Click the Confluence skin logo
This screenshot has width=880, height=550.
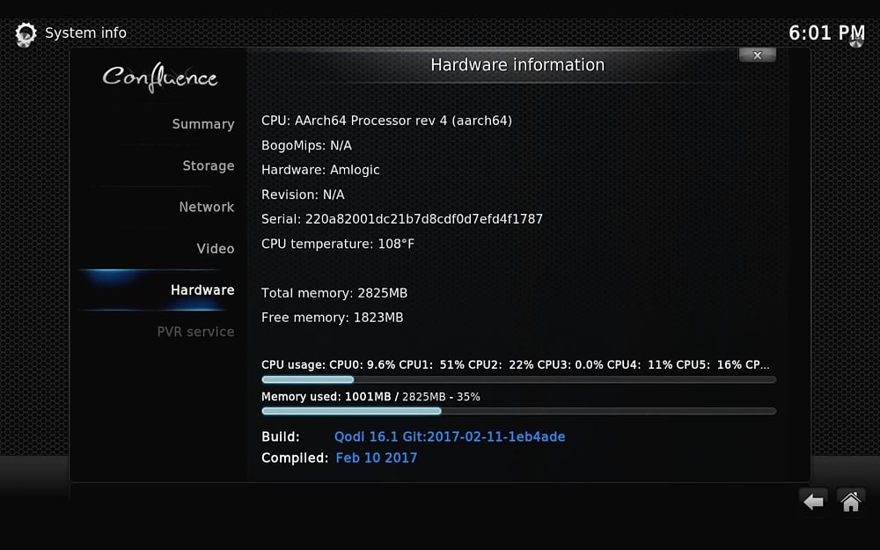(163, 77)
